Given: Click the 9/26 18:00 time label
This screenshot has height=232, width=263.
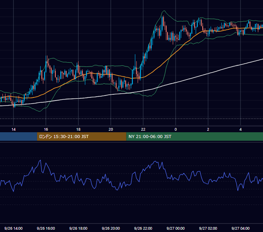Looking at the screenshot, I should 79,228.
